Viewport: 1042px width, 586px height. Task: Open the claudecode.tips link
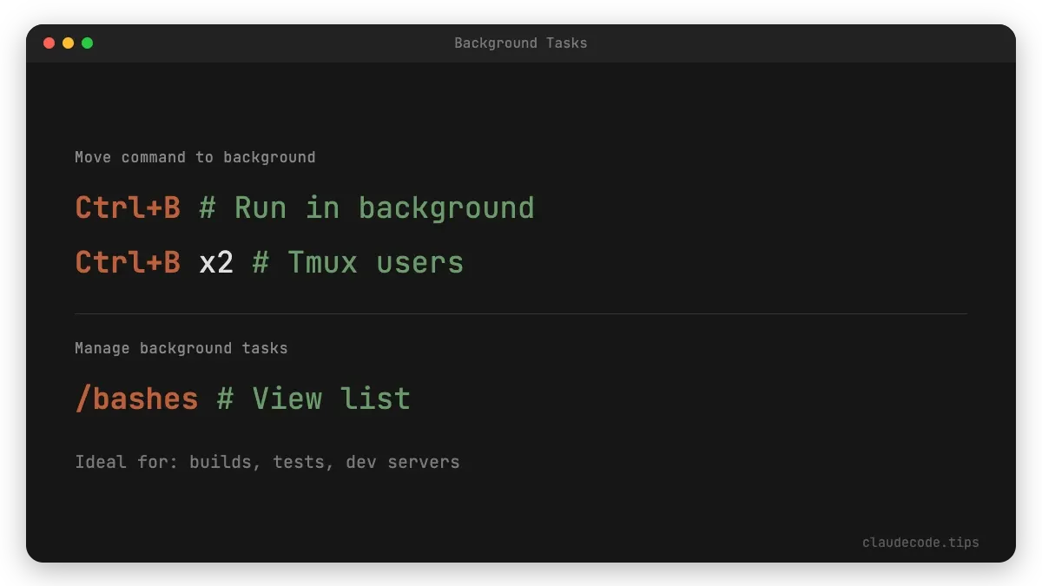point(920,542)
